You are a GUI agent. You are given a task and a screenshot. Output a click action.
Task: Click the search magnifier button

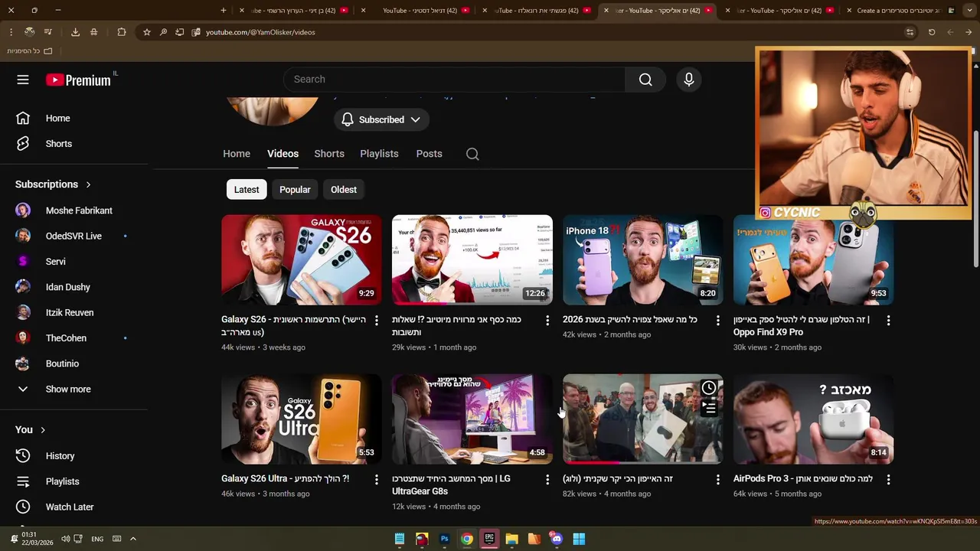645,80
